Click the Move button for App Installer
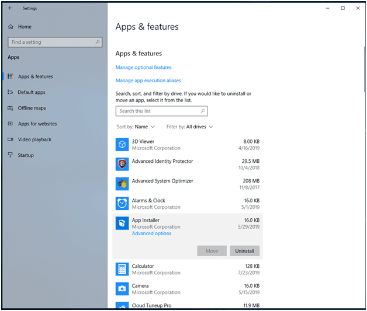367x311 pixels. [x=212, y=251]
